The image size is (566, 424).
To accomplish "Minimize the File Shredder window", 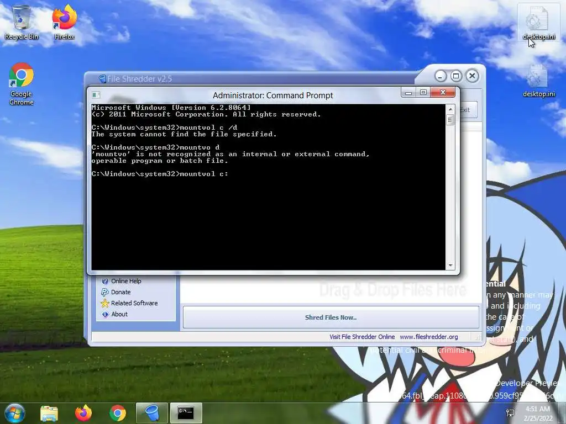I will [440, 76].
